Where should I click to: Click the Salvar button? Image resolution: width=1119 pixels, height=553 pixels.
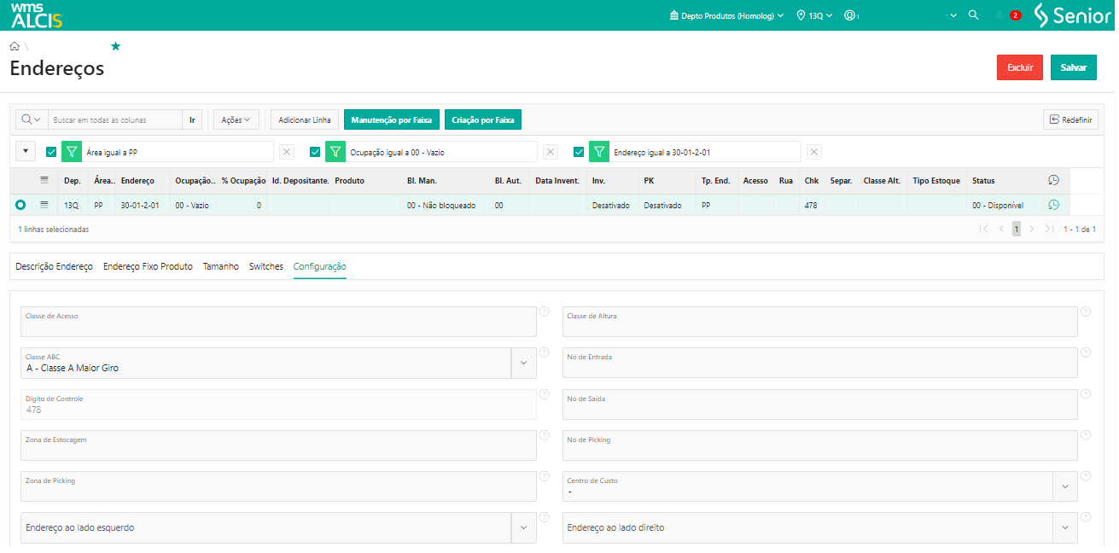click(1073, 67)
